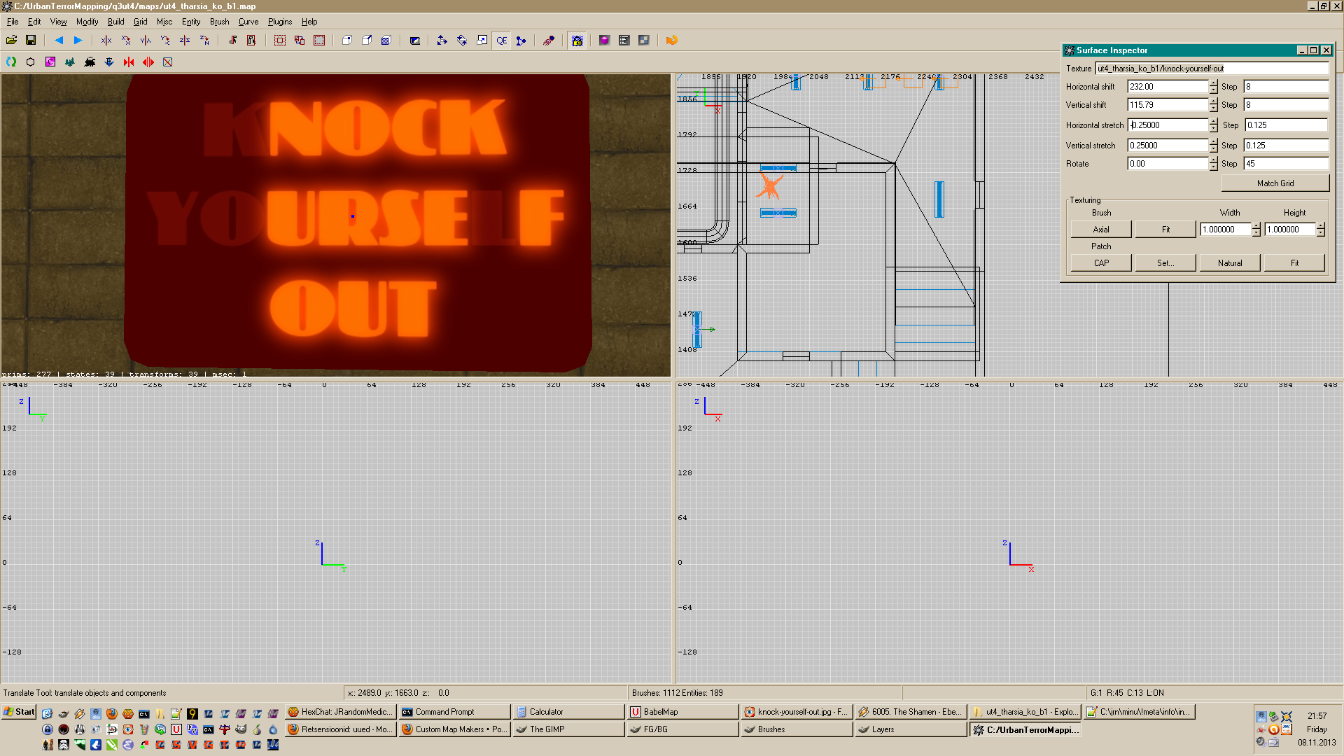Increase Horizontal shift with spinner arrow
The width and height of the screenshot is (1344, 756).
(1213, 83)
